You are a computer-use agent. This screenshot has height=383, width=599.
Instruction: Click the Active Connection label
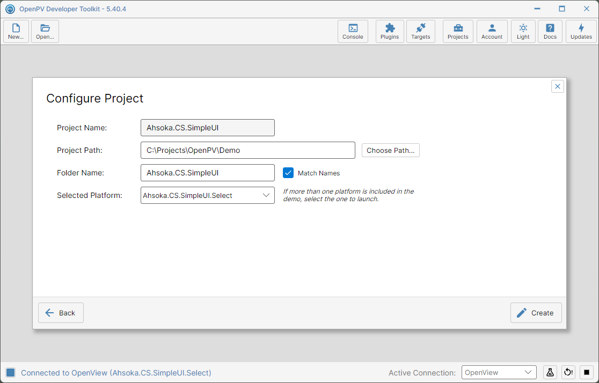click(422, 373)
